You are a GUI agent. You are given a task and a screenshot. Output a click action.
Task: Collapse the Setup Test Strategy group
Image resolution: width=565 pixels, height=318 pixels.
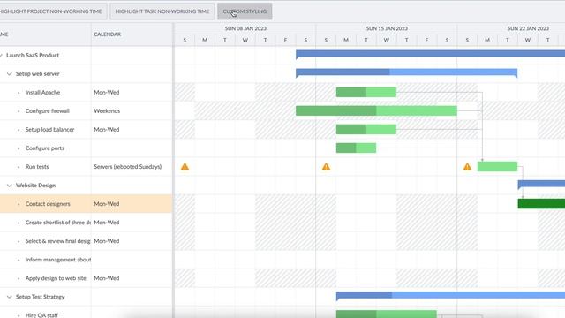coord(10,297)
